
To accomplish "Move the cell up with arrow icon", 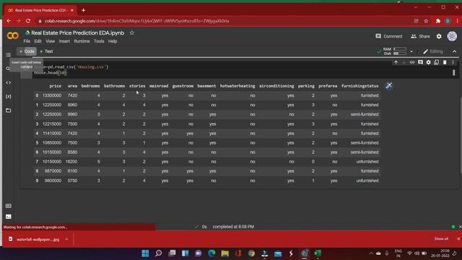I will (x=396, y=62).
